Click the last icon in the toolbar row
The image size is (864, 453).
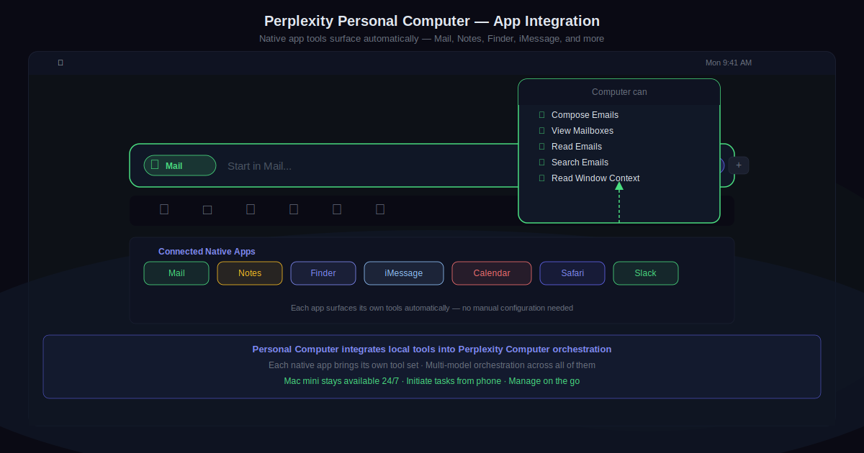coord(380,209)
